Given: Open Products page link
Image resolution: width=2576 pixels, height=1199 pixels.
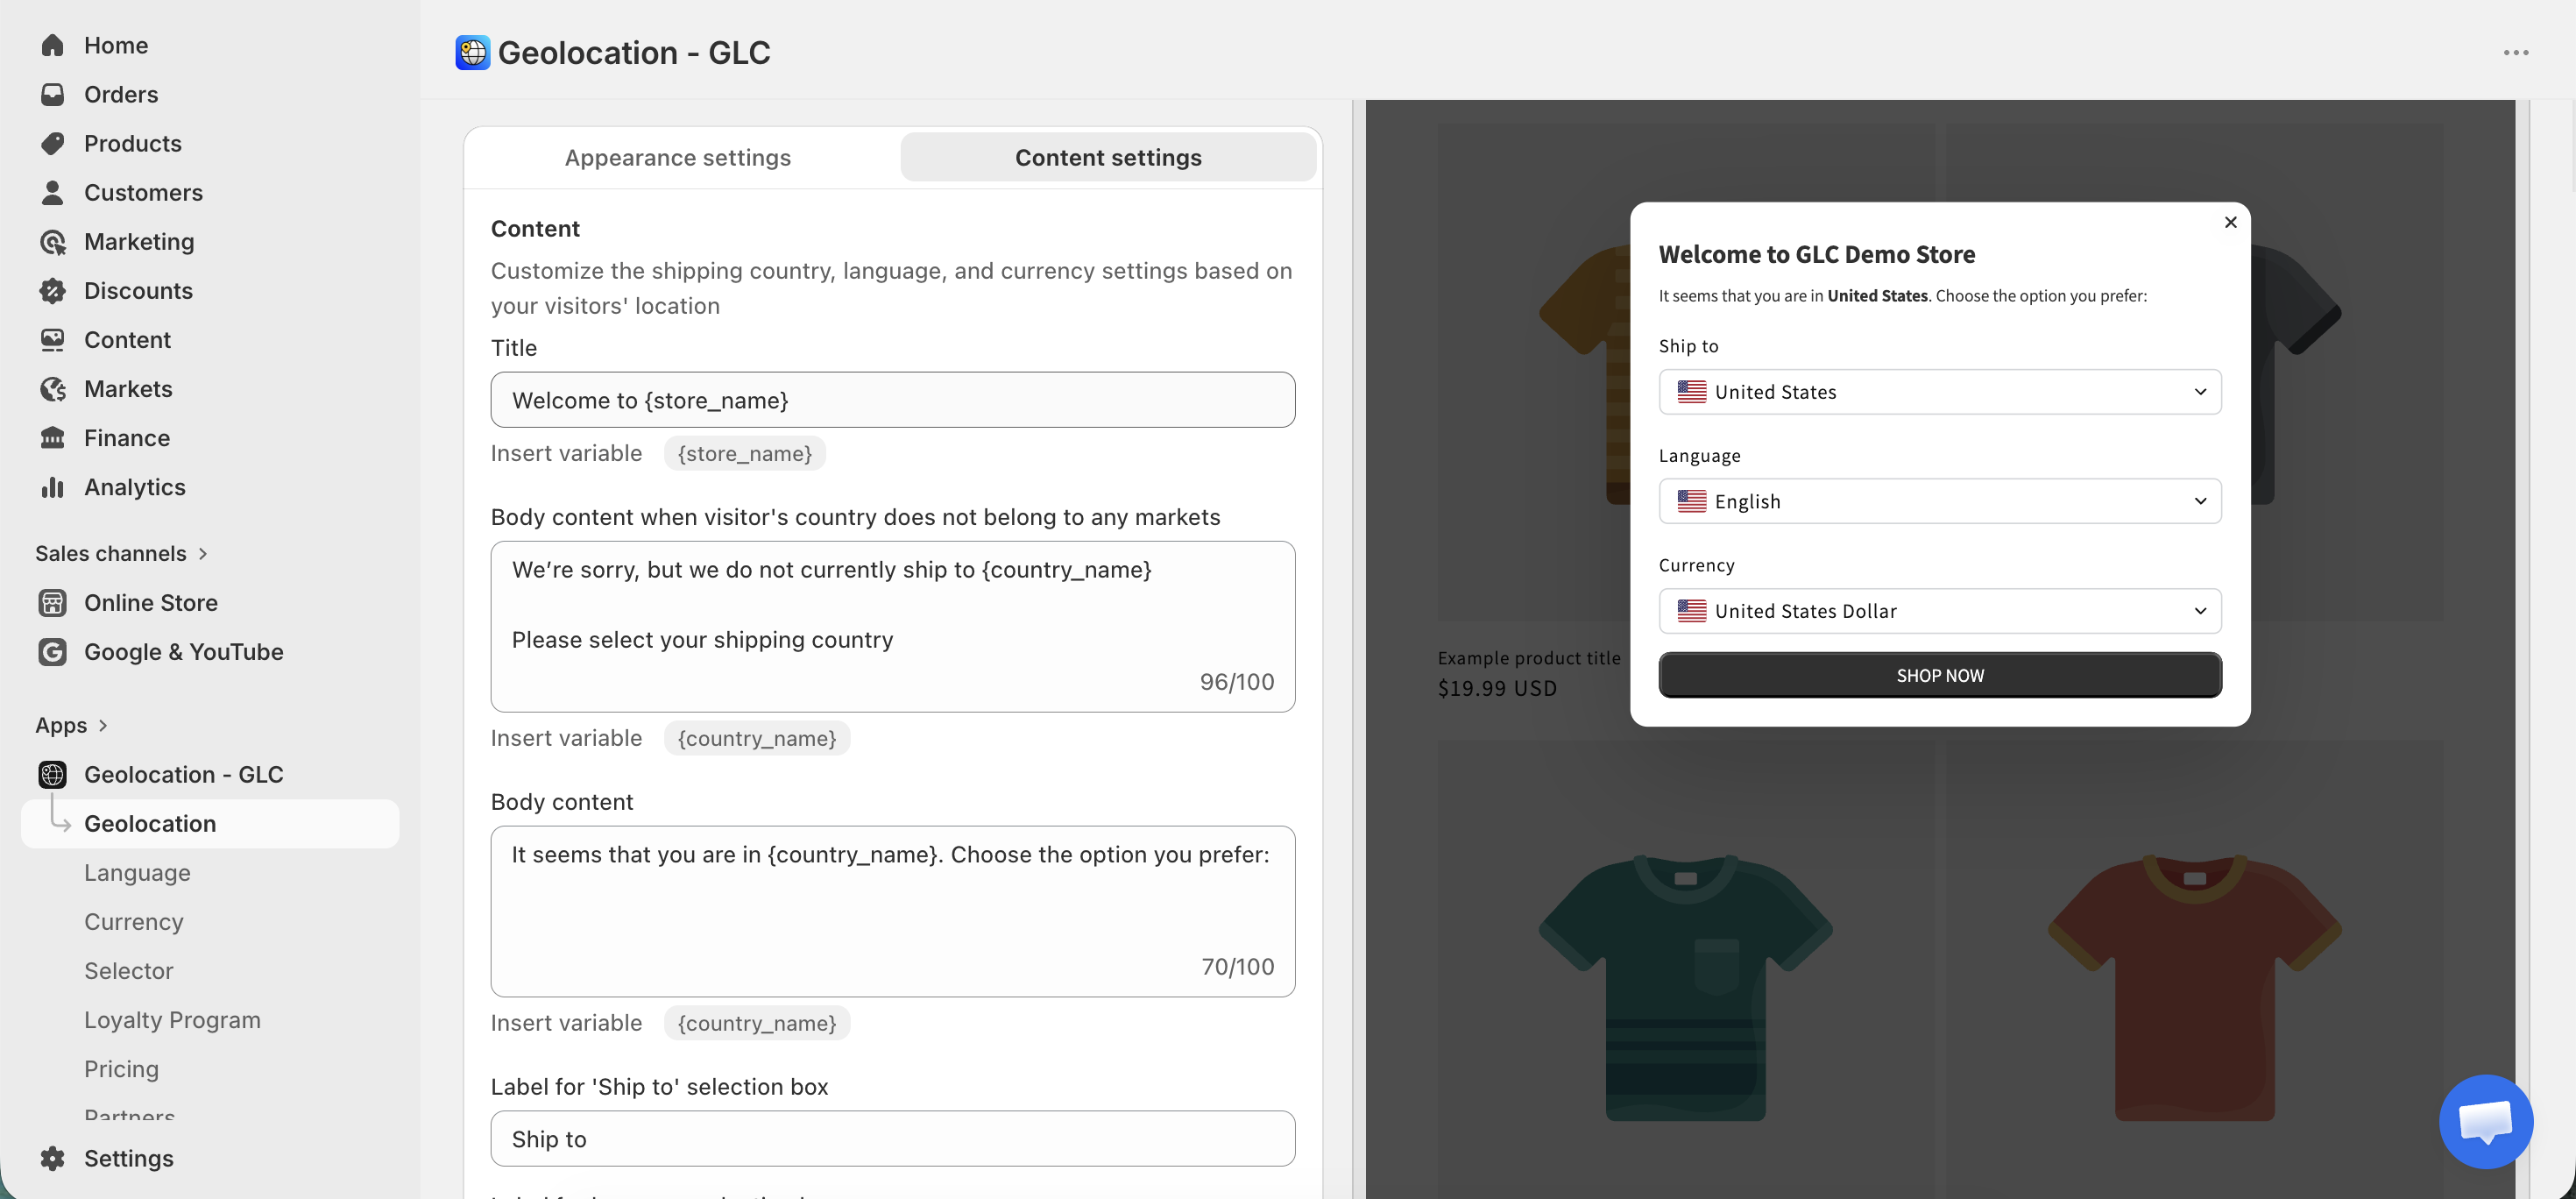Looking at the screenshot, I should pos(133,143).
